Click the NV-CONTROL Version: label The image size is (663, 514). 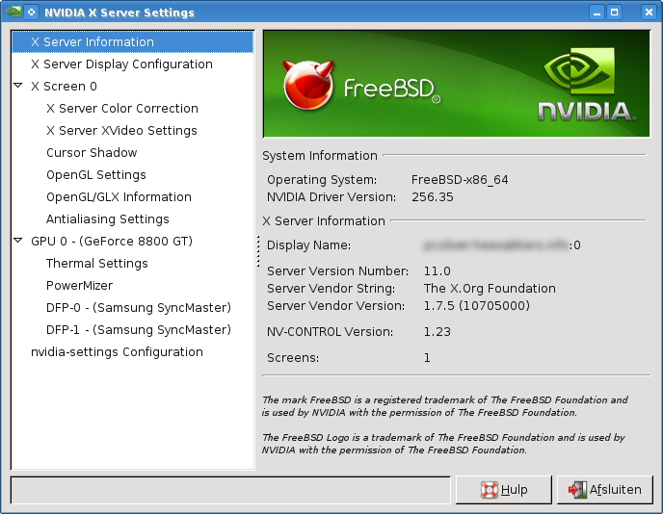coord(330,332)
